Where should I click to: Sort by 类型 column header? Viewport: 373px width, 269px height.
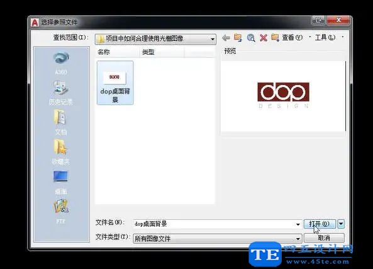pos(162,52)
